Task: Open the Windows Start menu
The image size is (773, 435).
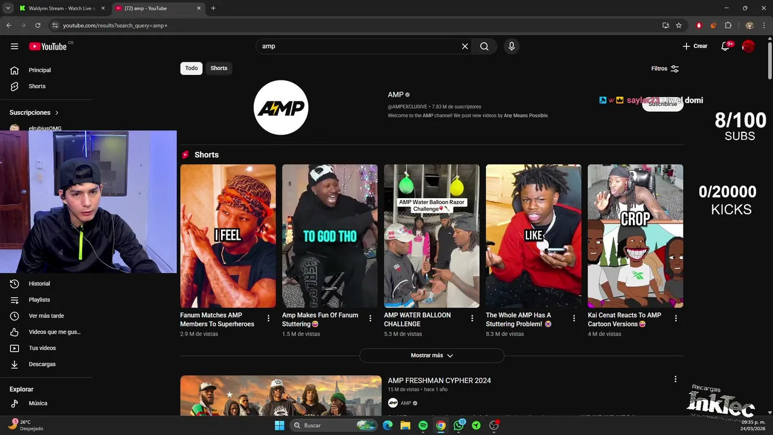Action: pos(280,425)
